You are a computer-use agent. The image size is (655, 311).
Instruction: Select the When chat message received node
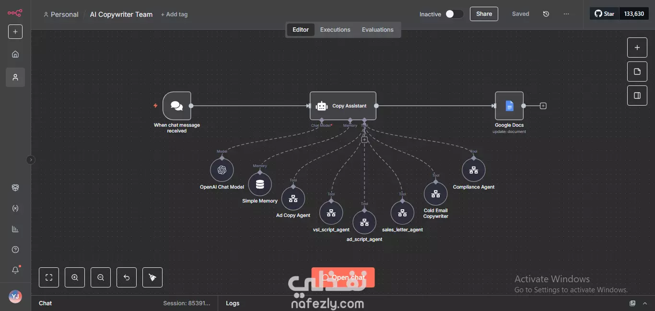tap(177, 106)
